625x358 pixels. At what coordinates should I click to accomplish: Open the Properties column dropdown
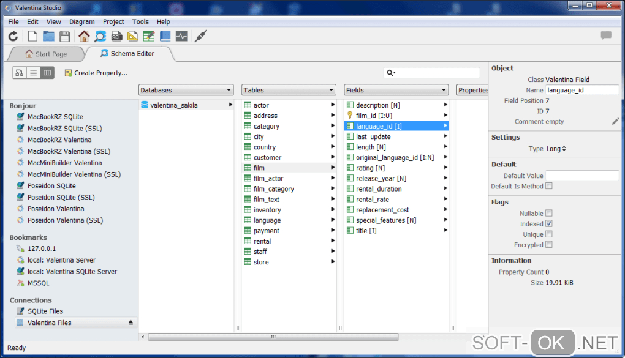tap(472, 90)
